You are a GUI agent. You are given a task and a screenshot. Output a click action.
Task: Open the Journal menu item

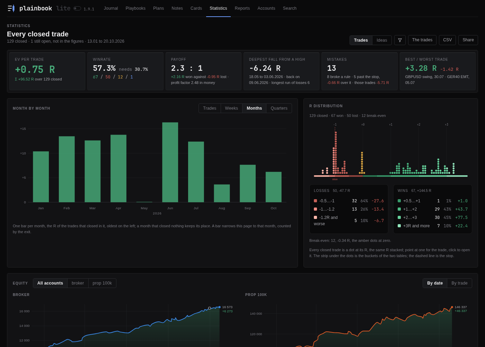(x=111, y=8)
